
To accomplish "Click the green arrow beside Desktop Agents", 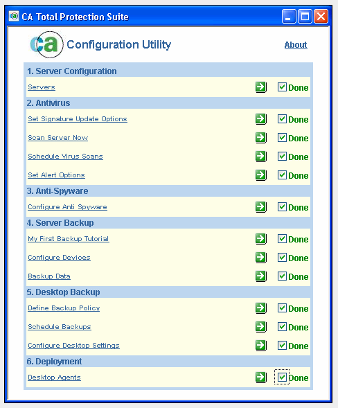I will coord(261,378).
